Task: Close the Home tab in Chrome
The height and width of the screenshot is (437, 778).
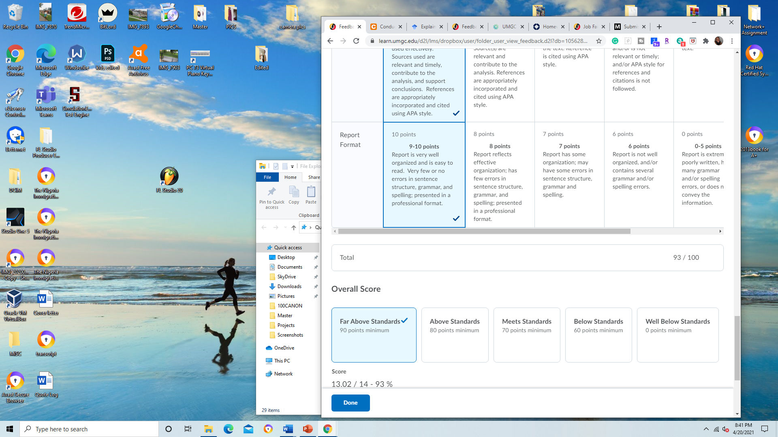Action: point(563,27)
